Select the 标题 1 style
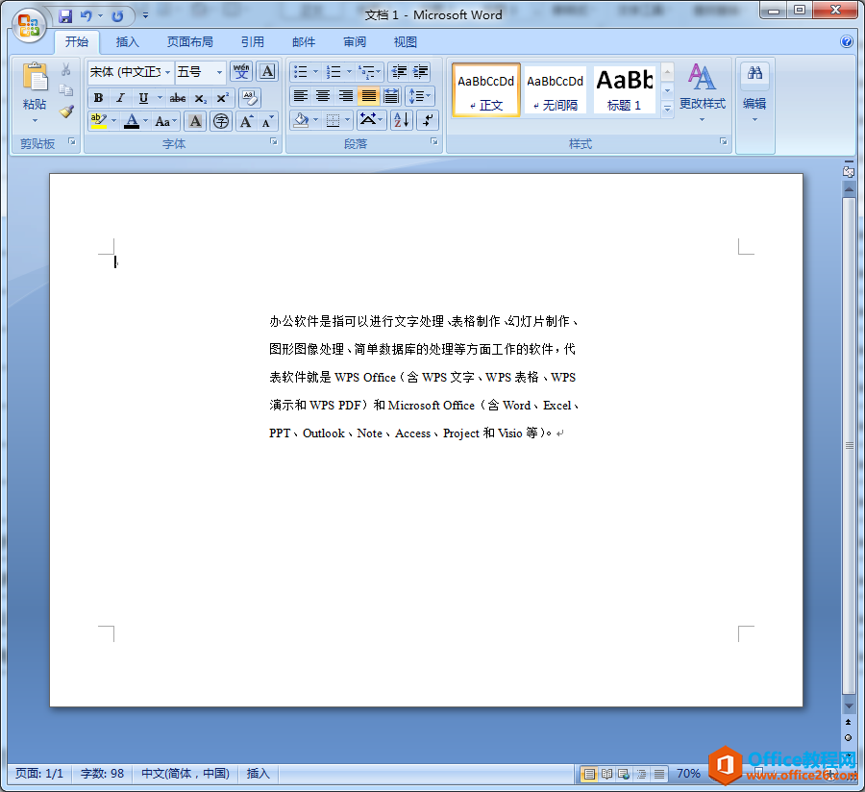 coord(624,90)
